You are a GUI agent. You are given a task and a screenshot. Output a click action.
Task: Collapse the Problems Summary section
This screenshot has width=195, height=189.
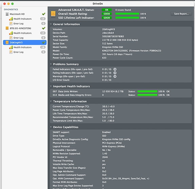(x=51, y=64)
